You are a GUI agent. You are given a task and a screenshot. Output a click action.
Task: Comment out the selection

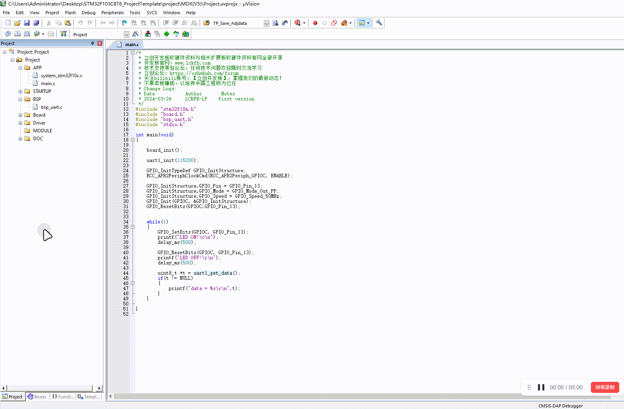[x=185, y=23]
